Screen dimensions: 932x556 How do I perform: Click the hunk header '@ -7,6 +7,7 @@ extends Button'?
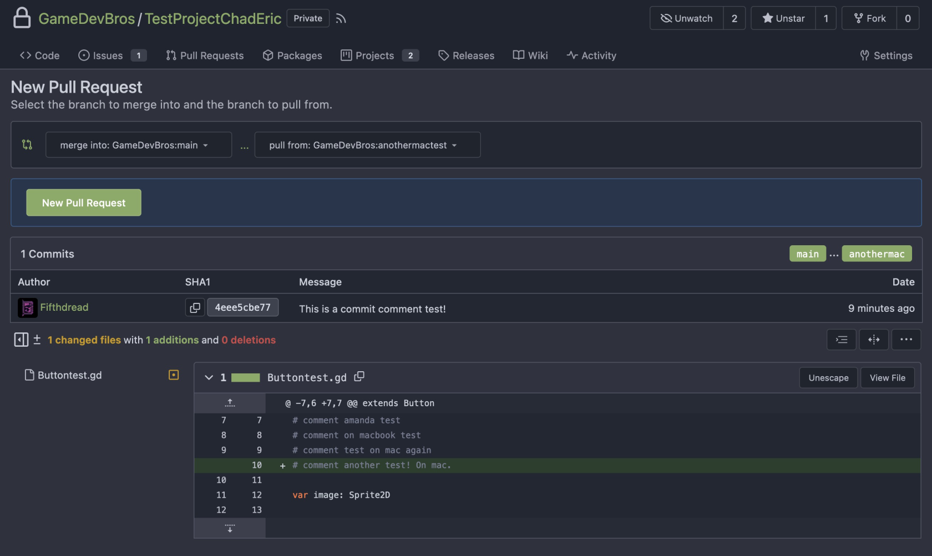pos(359,403)
